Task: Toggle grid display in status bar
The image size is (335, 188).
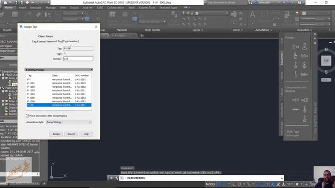Action: tap(219, 184)
